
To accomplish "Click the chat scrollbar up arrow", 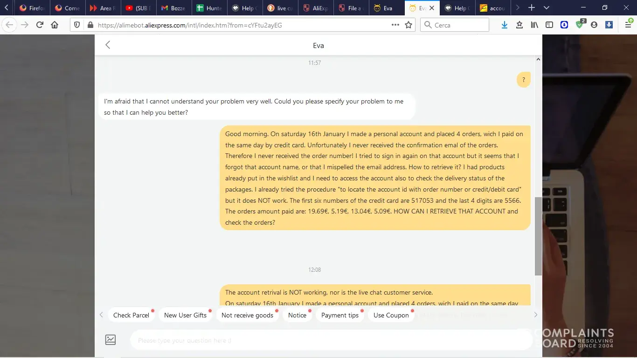I will point(538,60).
